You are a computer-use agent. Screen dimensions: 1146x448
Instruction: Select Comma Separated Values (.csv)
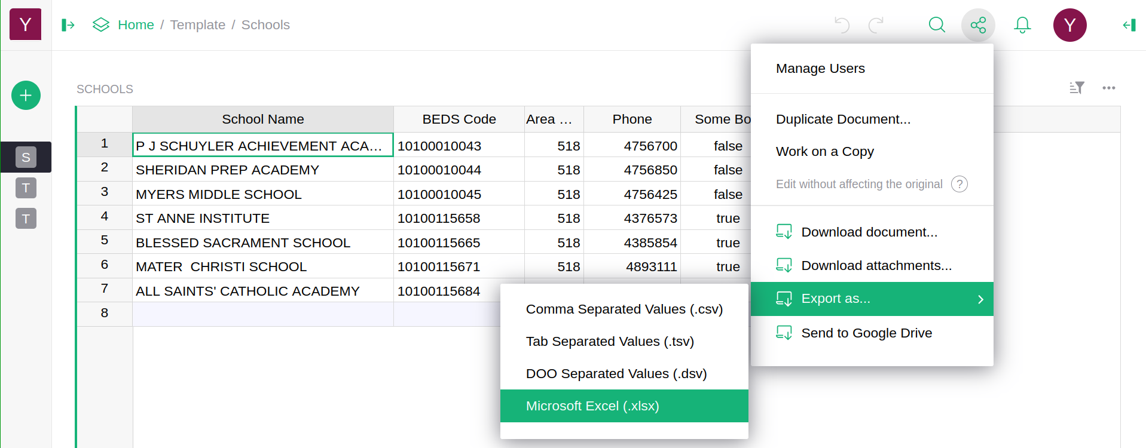[x=624, y=309]
